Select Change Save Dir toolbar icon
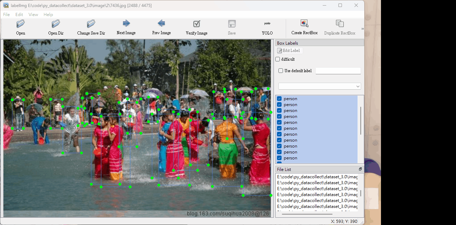Screen dimensions: 456x225 click(91, 24)
